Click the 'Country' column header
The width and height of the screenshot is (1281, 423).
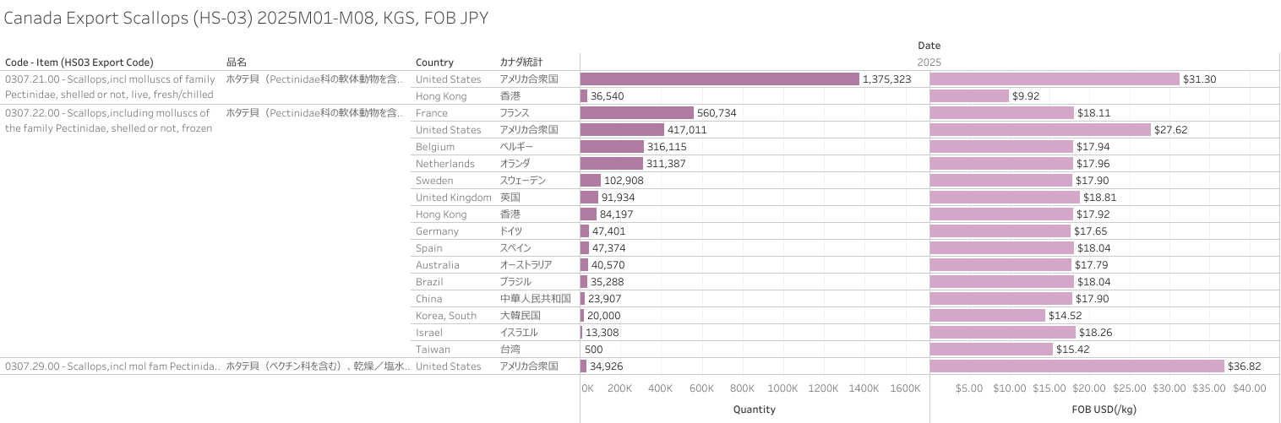(434, 62)
